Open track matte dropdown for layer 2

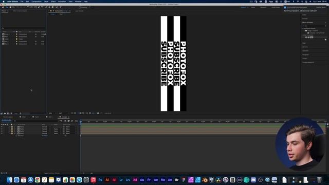pyautogui.click(x=57, y=129)
